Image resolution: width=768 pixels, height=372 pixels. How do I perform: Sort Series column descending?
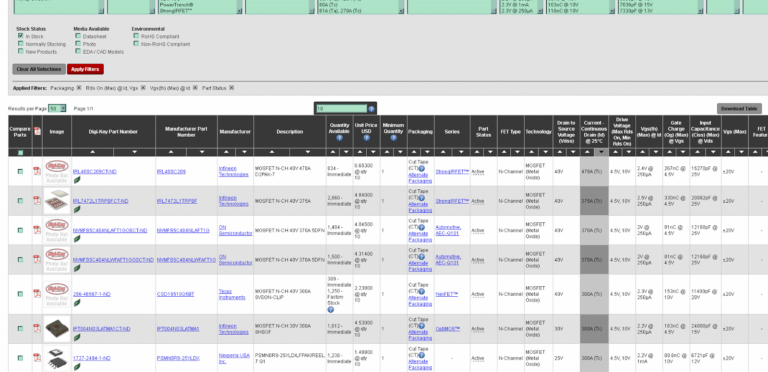pyautogui.click(x=461, y=152)
